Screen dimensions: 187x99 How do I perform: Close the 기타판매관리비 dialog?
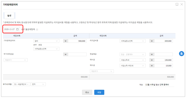coord(182,4)
